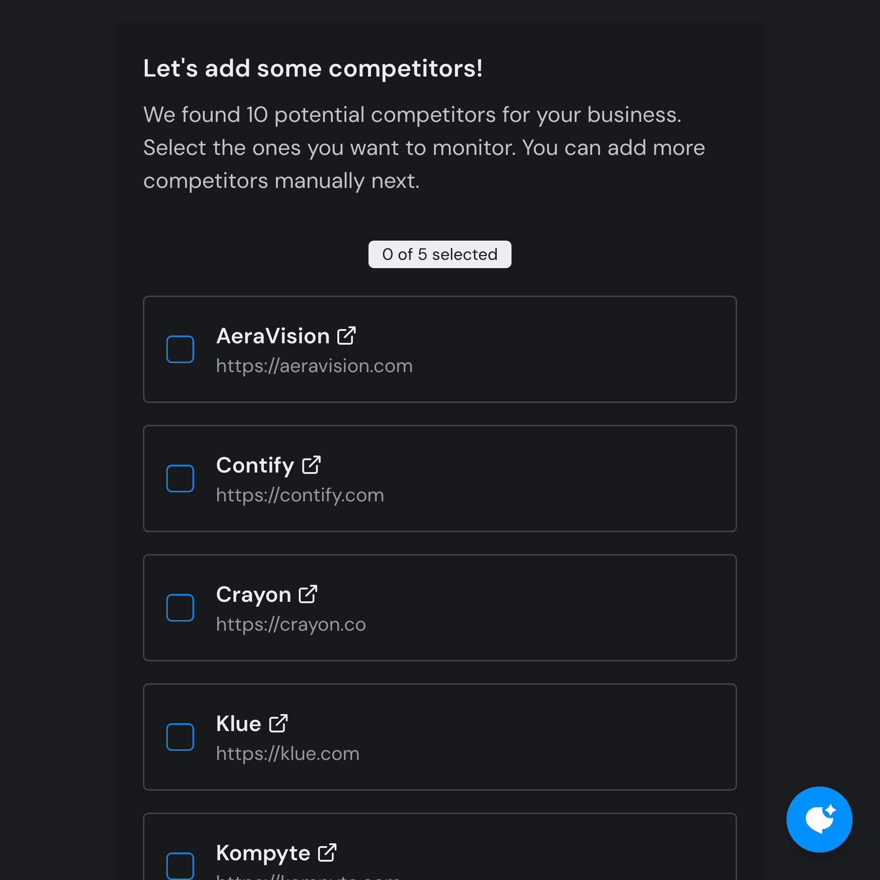Image resolution: width=880 pixels, height=880 pixels.
Task: Open Klue's external link icon
Action: [x=278, y=723]
